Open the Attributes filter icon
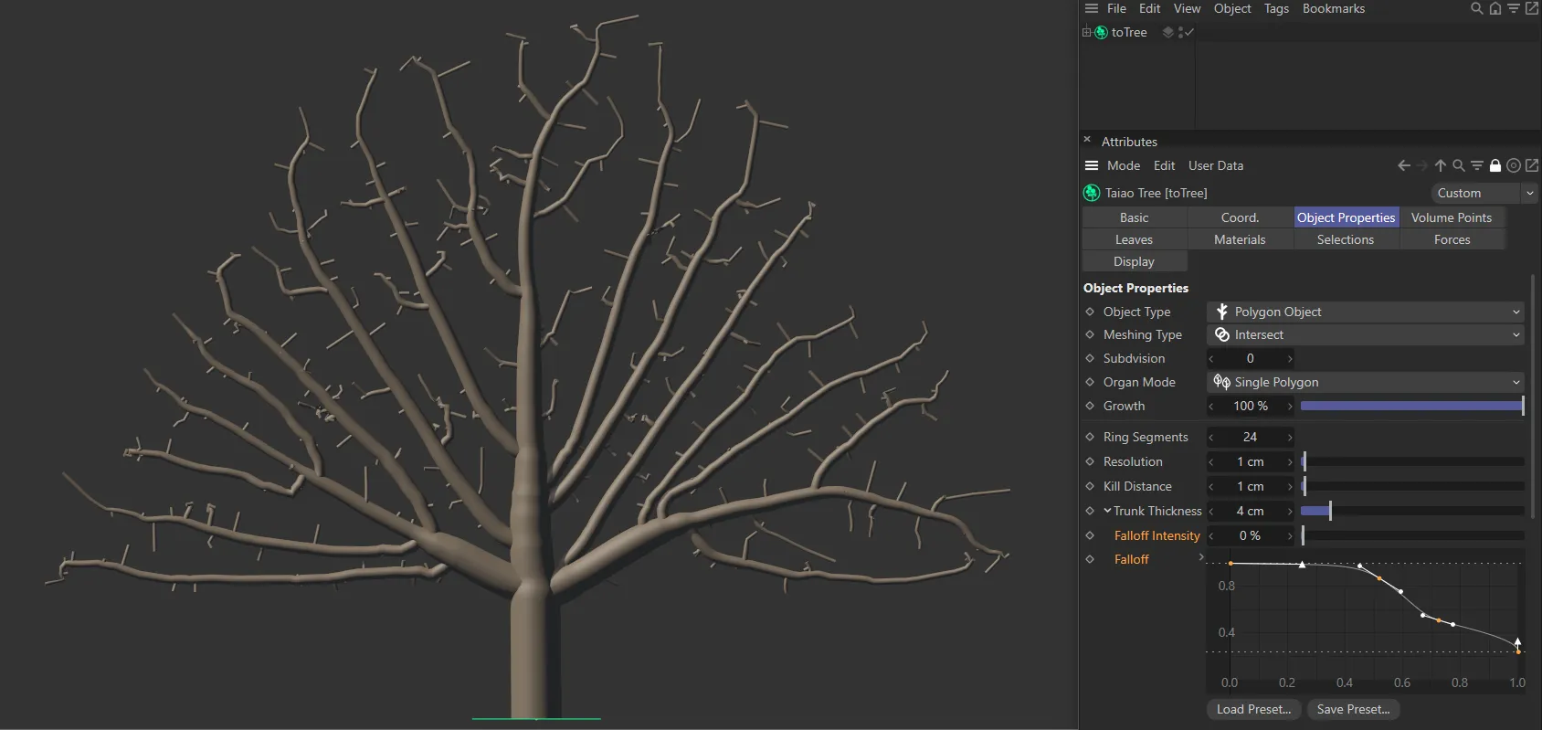The image size is (1542, 730). pos(1477,165)
